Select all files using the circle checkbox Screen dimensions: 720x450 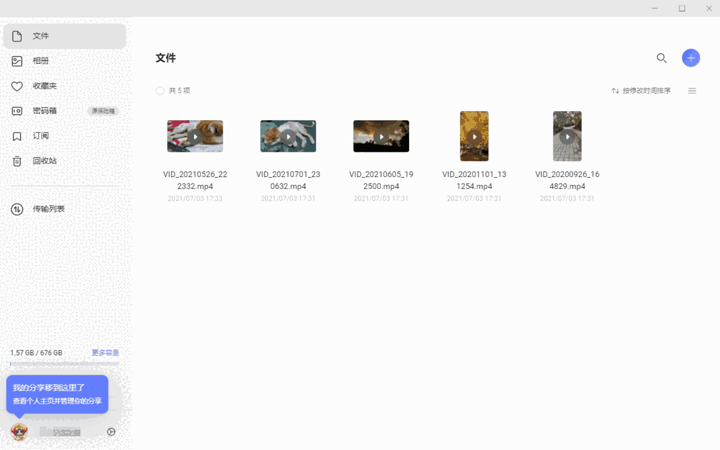click(x=160, y=91)
